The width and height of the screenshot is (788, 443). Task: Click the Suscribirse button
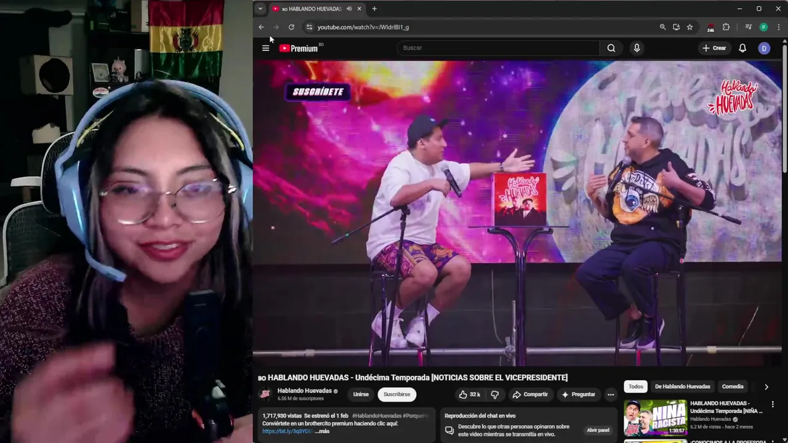tap(396, 394)
